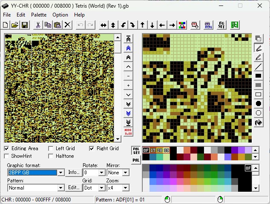Select the Outline circle tool
270x204 pixels.
tap(259, 113)
